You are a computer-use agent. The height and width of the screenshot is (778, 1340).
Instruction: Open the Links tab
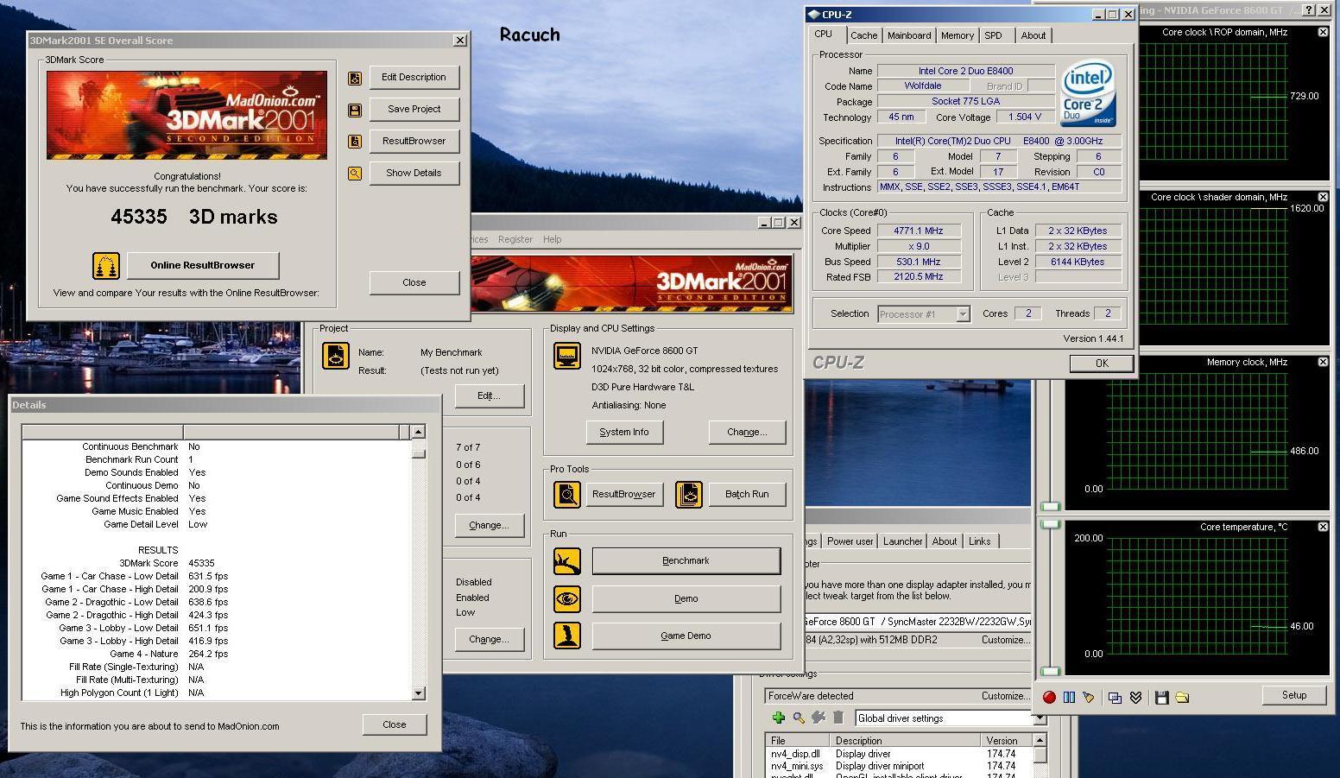click(x=980, y=541)
